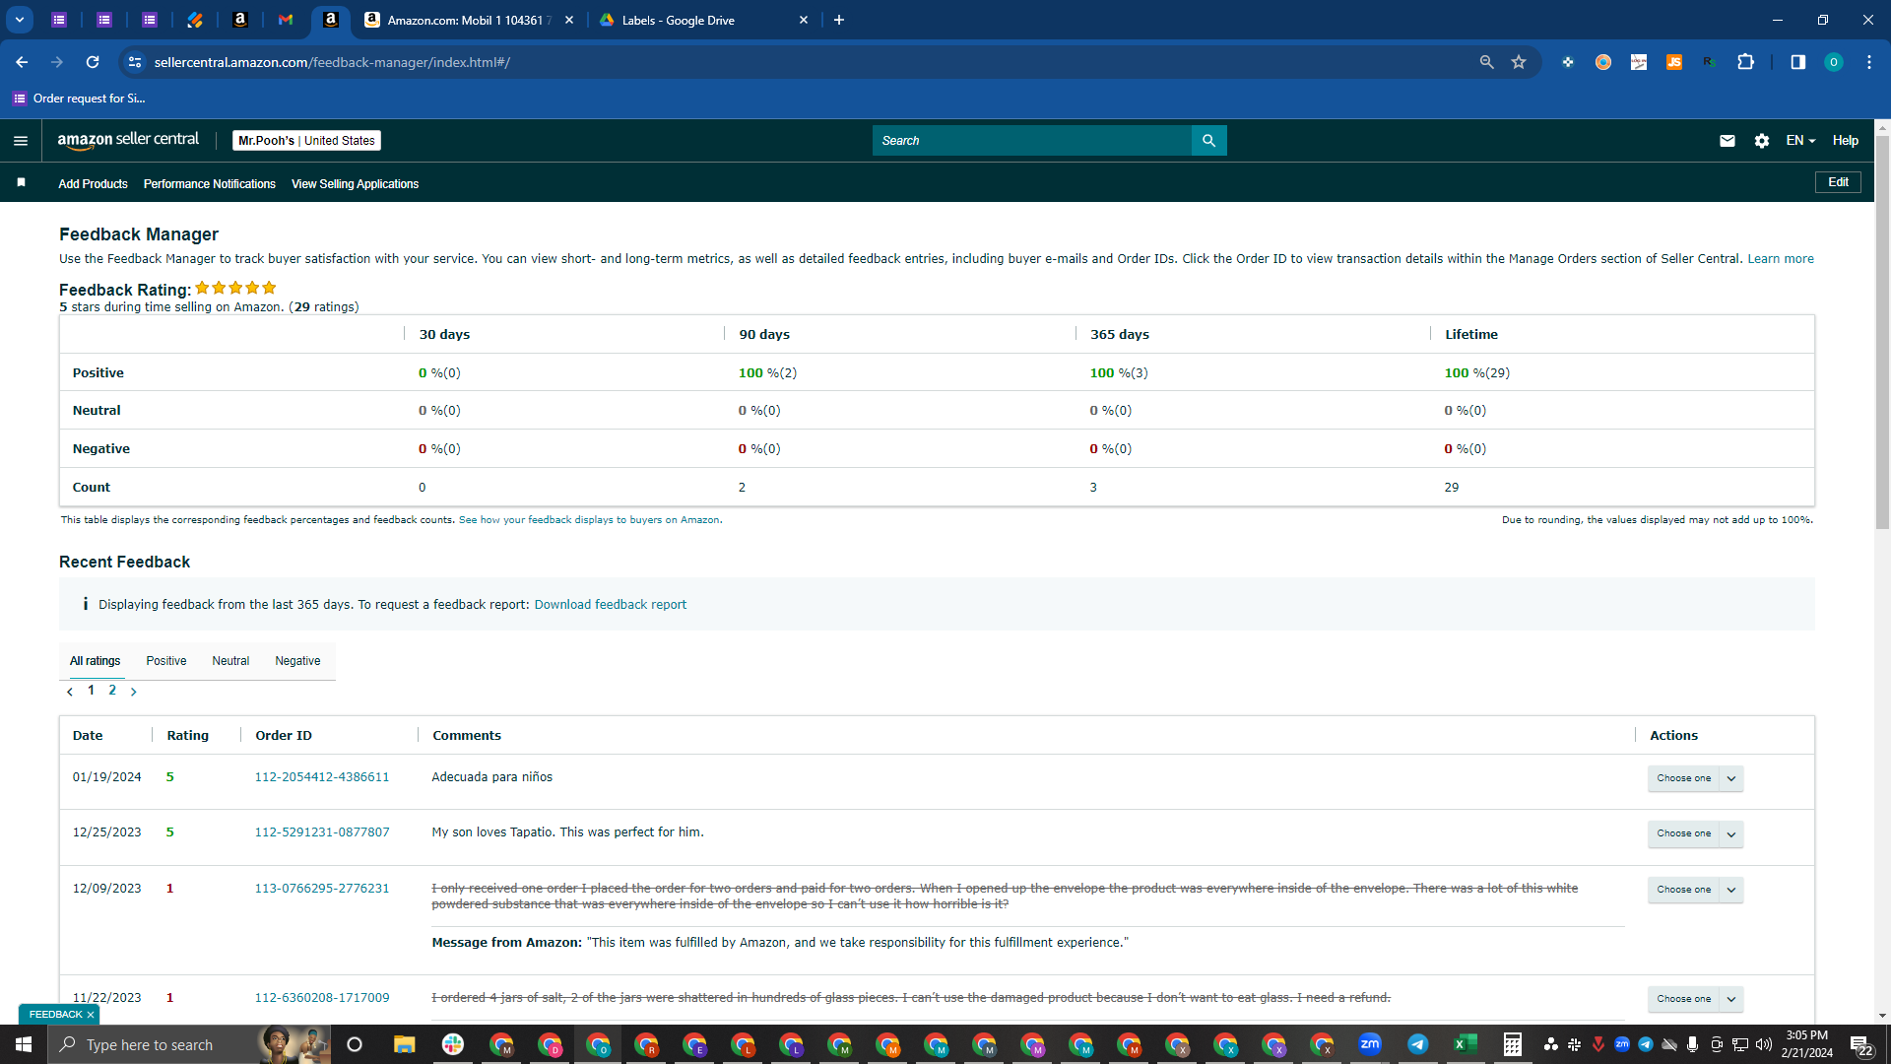Open the Seller Central hamburger menu

[21, 141]
